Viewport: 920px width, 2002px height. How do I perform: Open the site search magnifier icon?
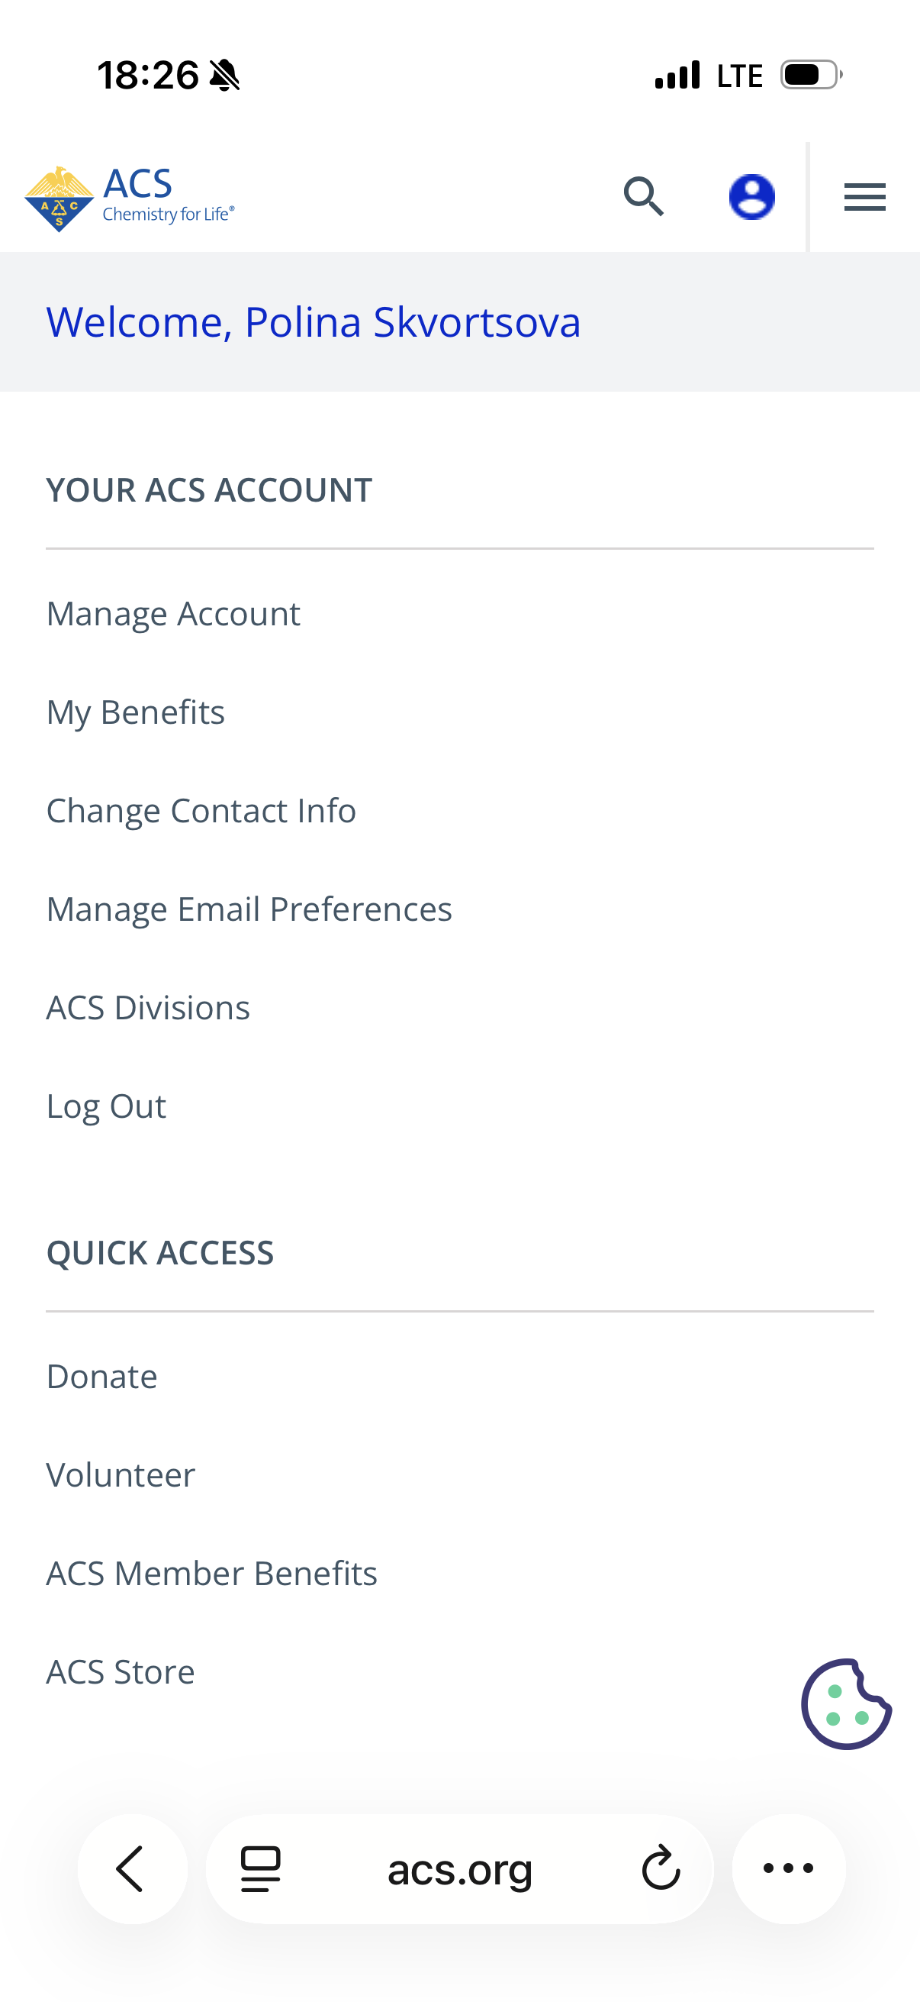[644, 197]
